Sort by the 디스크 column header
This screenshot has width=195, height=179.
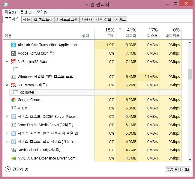[149, 33]
